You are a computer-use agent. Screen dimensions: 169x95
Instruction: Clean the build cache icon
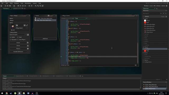point(25,6)
